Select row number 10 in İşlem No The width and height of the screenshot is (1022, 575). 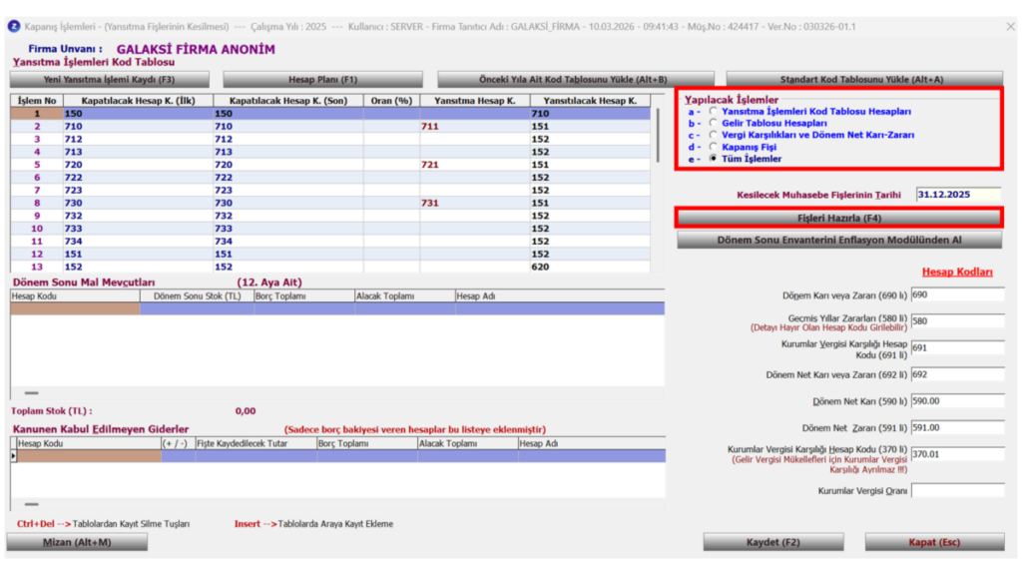point(37,229)
